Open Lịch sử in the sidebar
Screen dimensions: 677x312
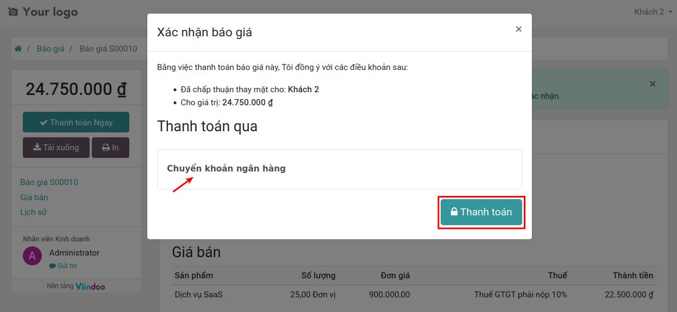tap(33, 212)
